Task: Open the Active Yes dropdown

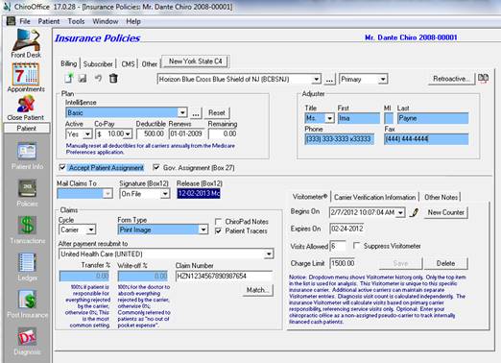Action: (x=87, y=133)
